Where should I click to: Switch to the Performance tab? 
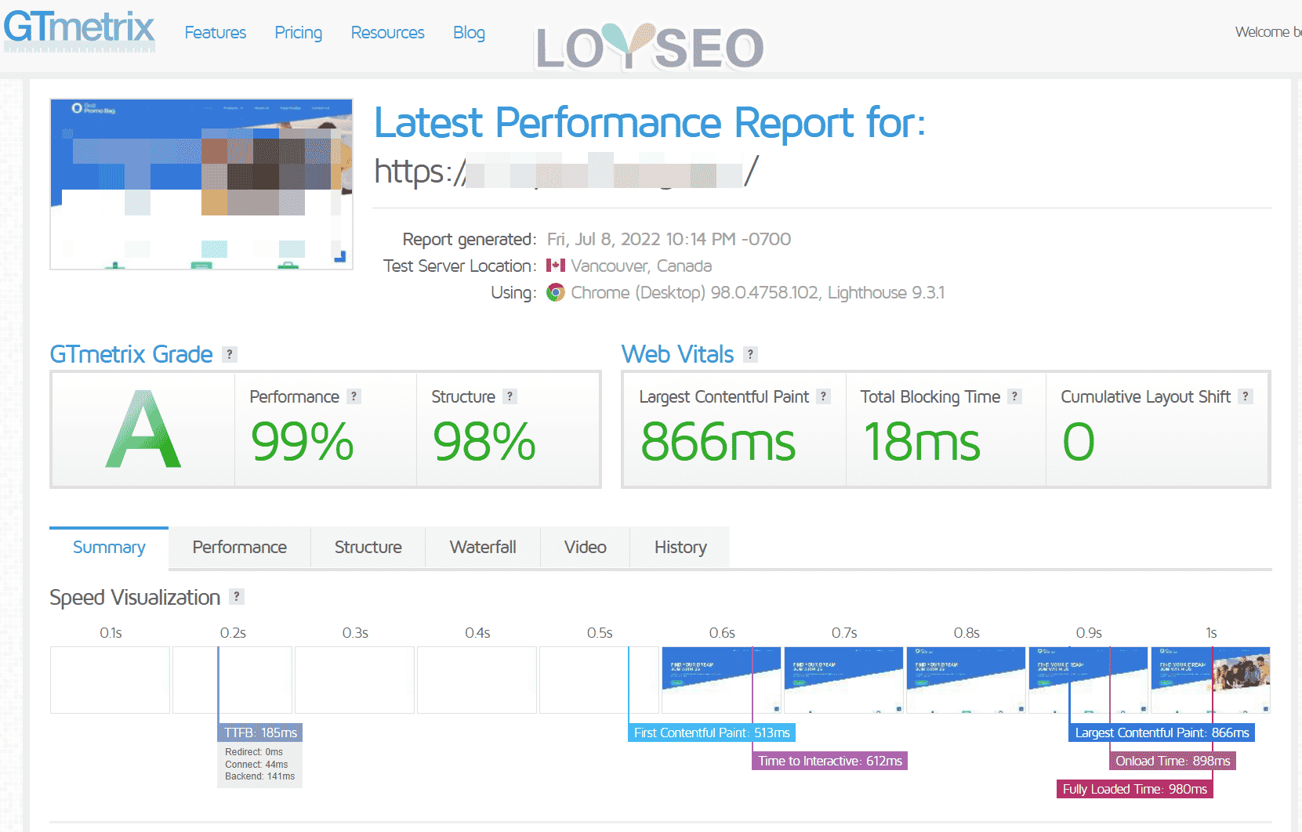pyautogui.click(x=240, y=547)
